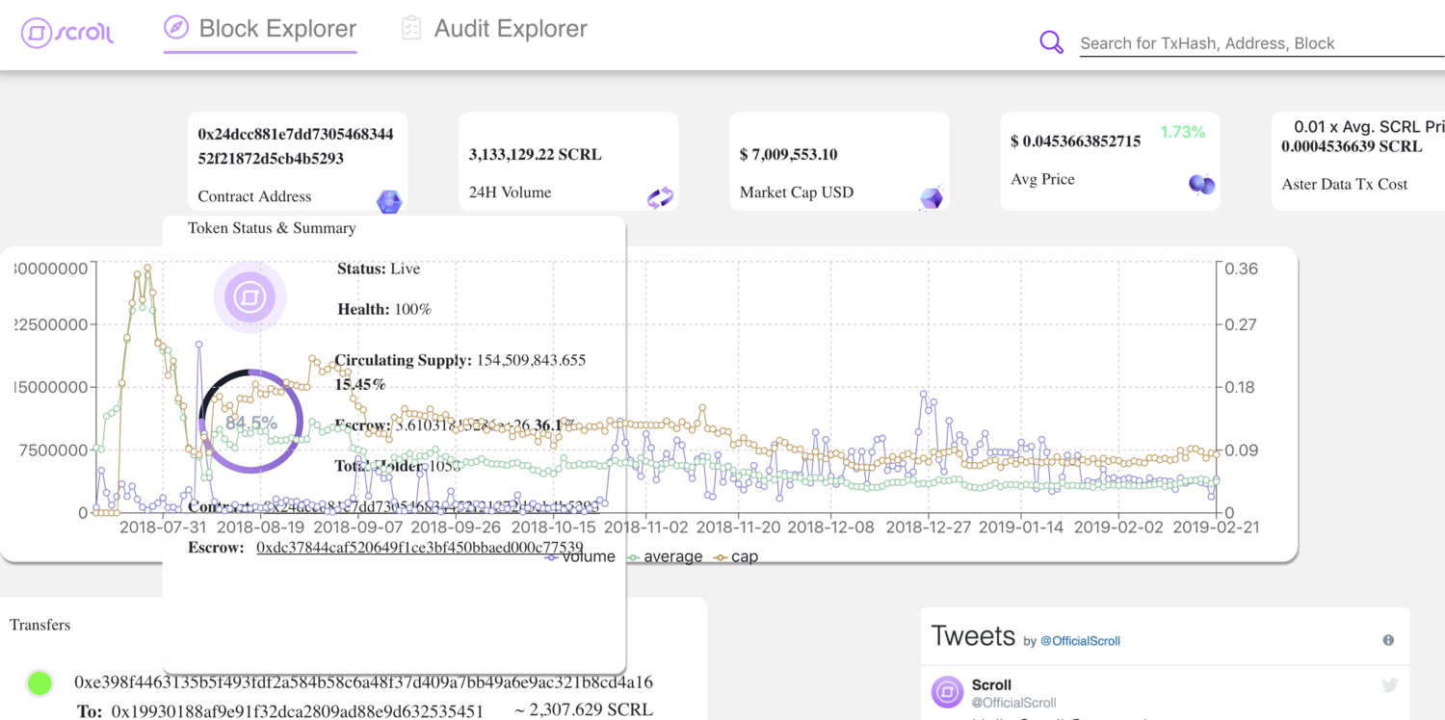Toggle the volume series in chart legend

[x=580, y=556]
